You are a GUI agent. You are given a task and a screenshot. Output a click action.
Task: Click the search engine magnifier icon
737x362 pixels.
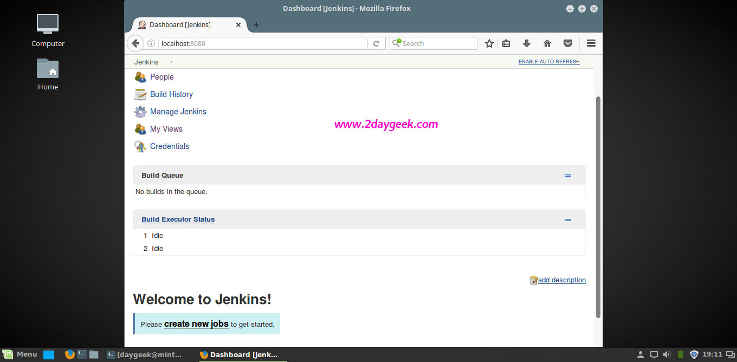tap(397, 43)
